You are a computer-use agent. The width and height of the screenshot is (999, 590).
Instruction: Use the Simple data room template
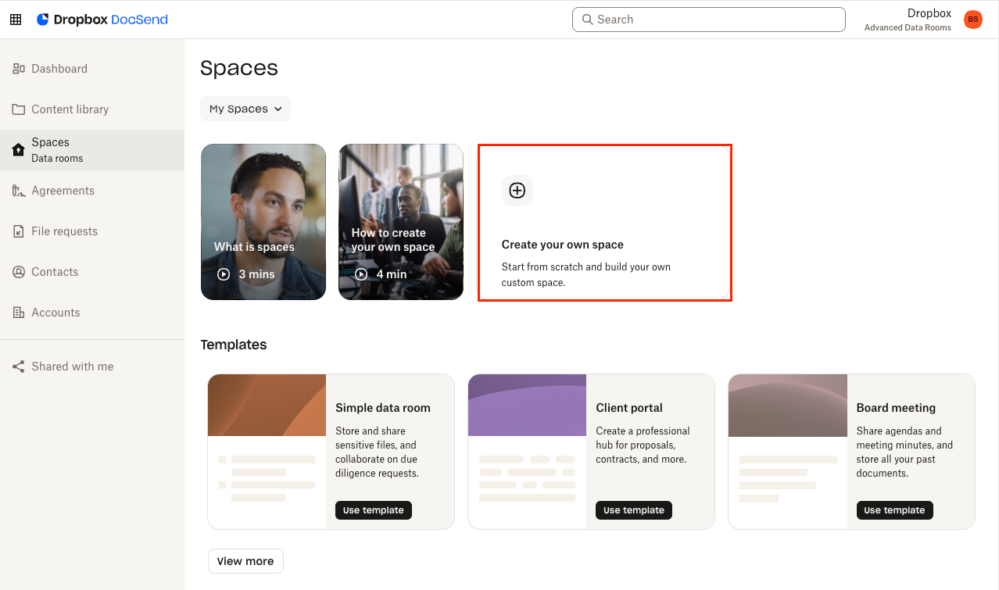373,510
